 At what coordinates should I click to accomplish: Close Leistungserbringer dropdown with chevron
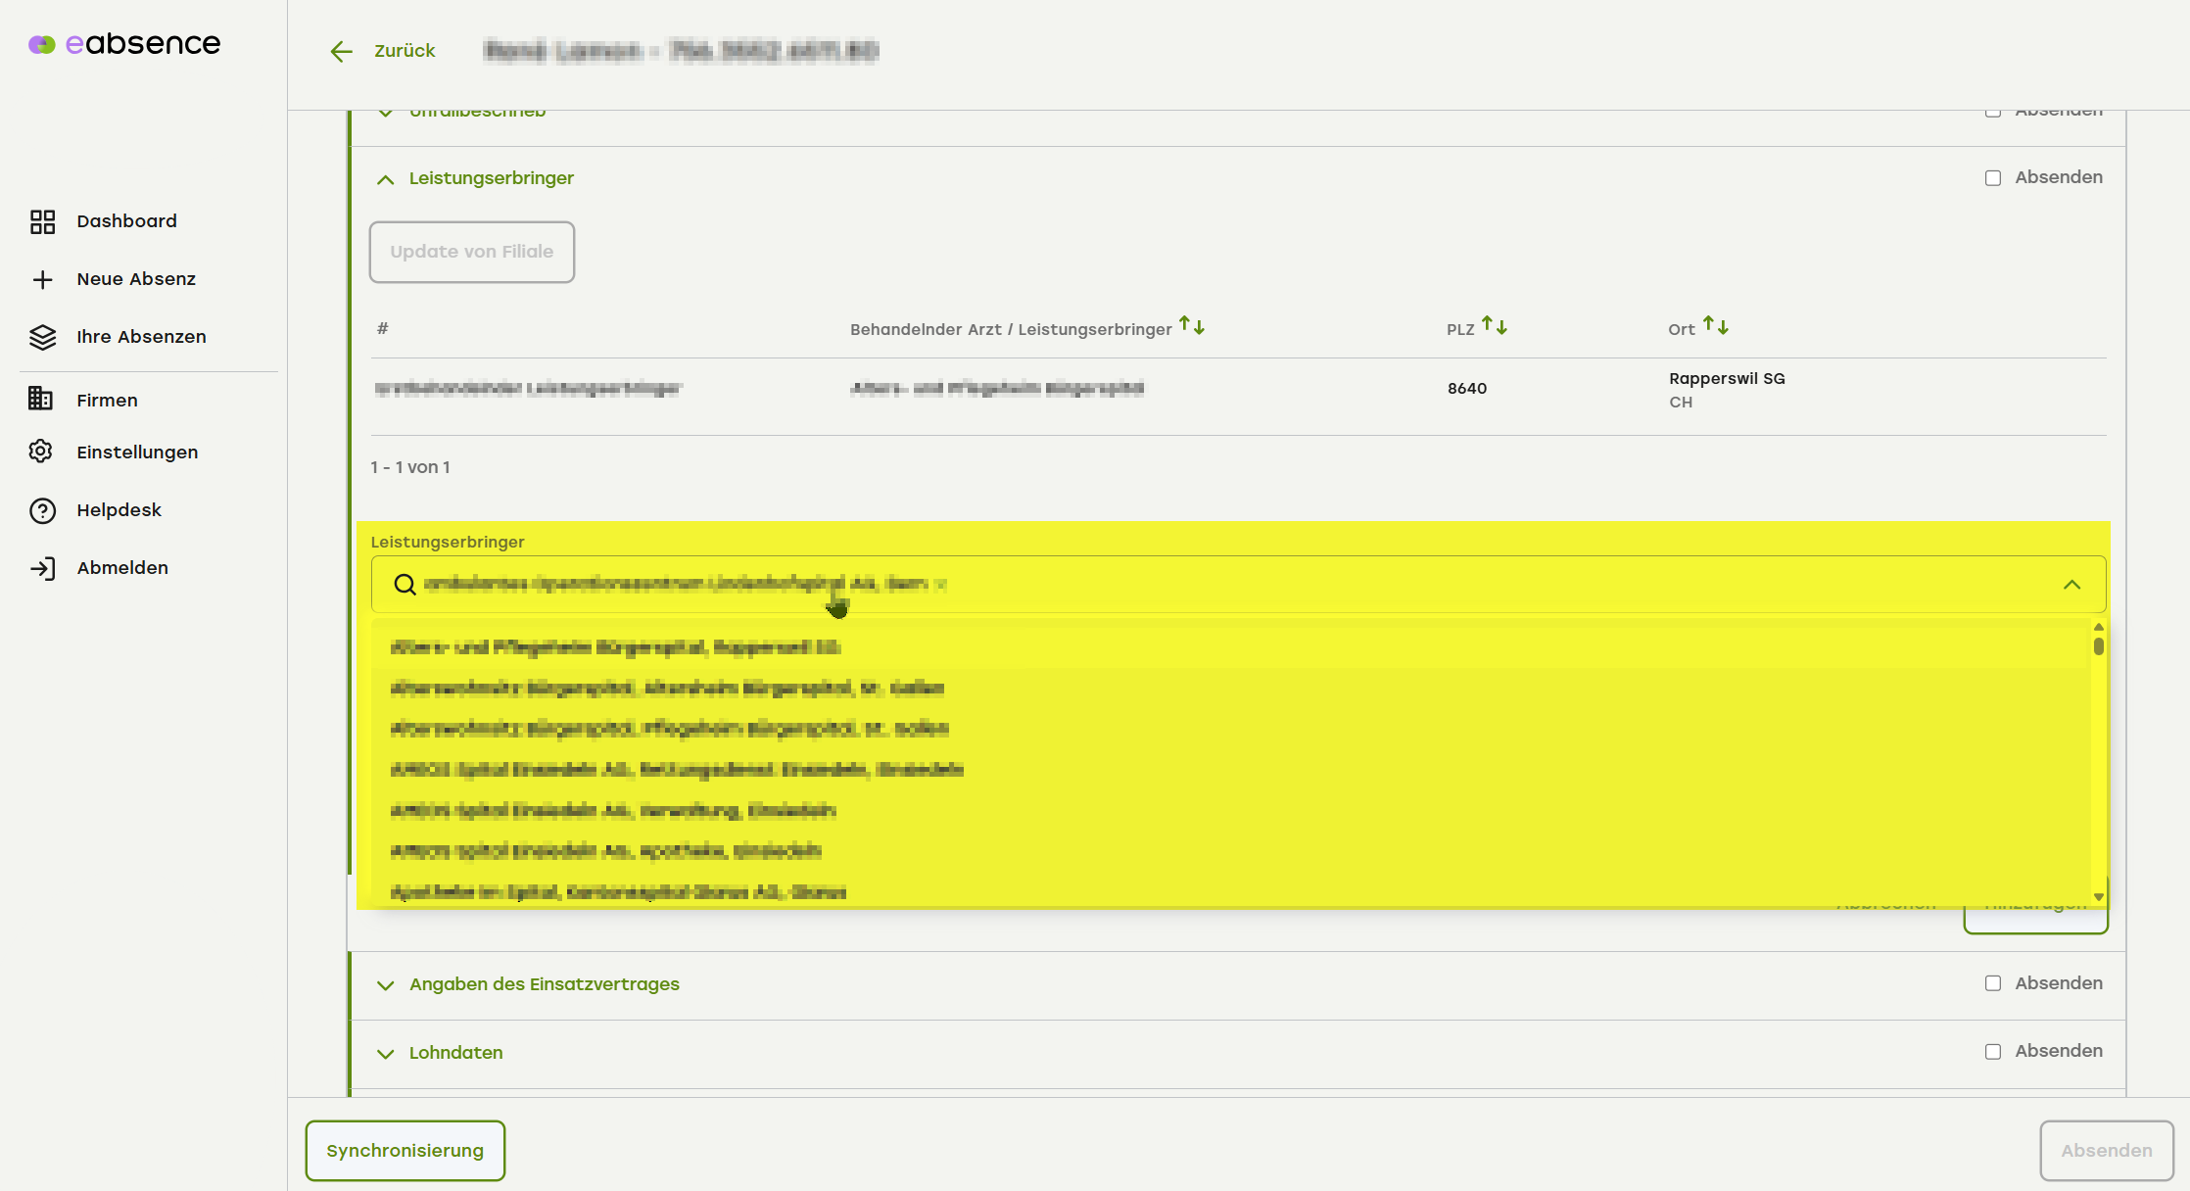click(2071, 585)
